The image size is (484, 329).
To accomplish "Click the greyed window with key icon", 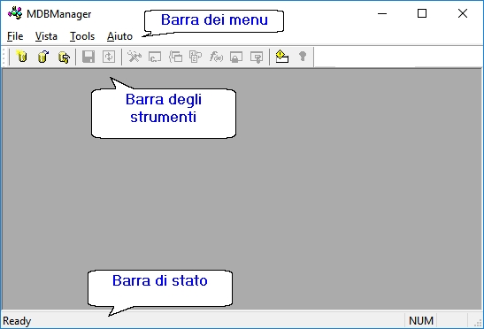I will click(257, 57).
